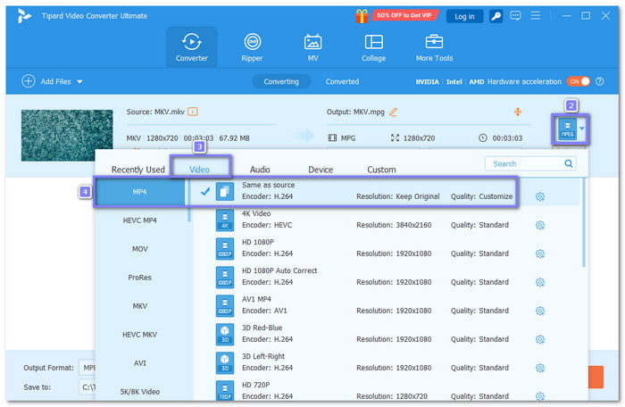The width and height of the screenshot is (625, 407).
Task: Show the Converting list
Action: tap(281, 81)
